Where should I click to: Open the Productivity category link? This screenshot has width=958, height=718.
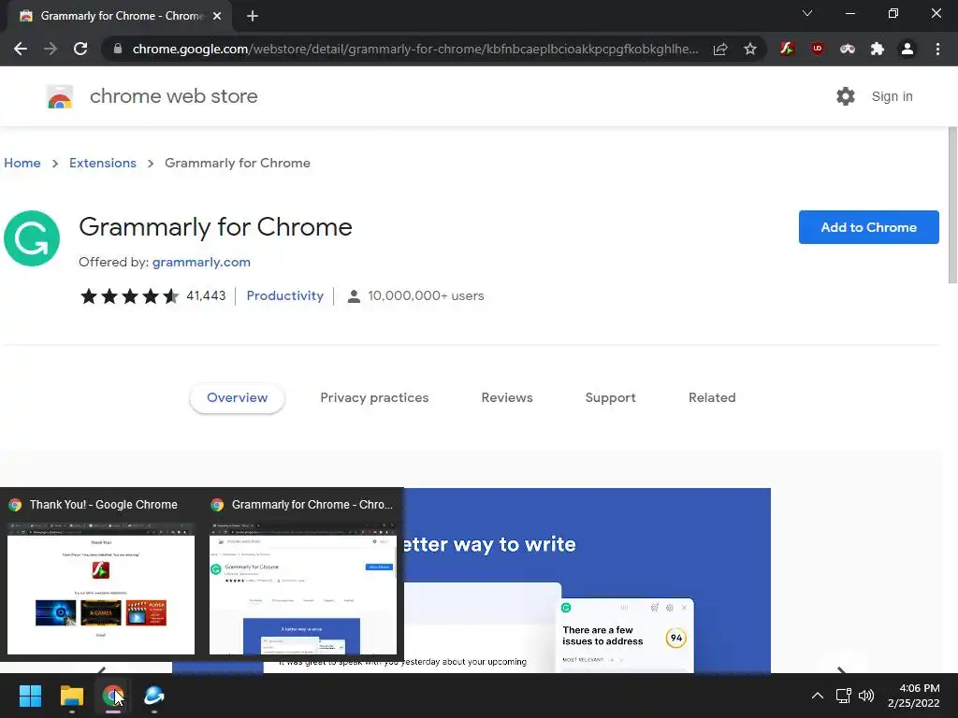(x=284, y=295)
